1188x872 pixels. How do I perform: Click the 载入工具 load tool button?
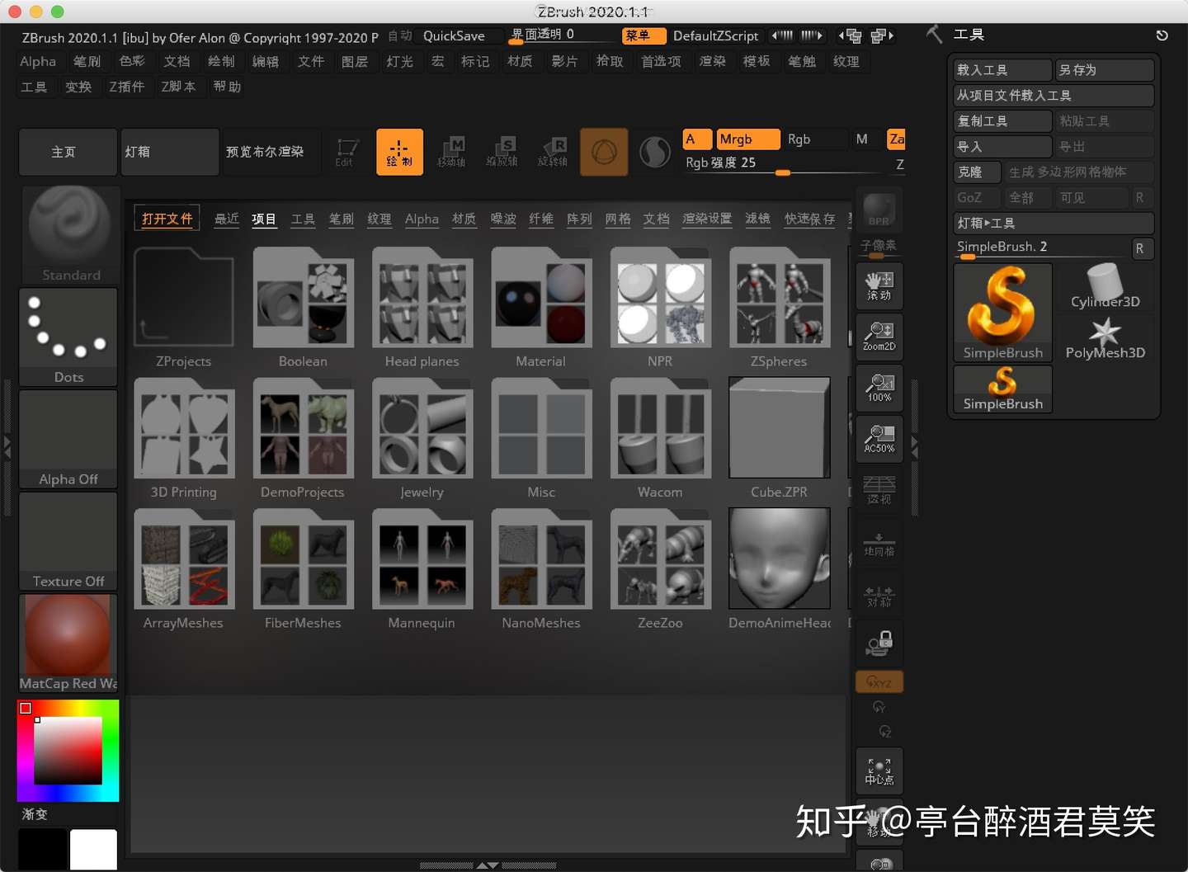pos(1002,70)
